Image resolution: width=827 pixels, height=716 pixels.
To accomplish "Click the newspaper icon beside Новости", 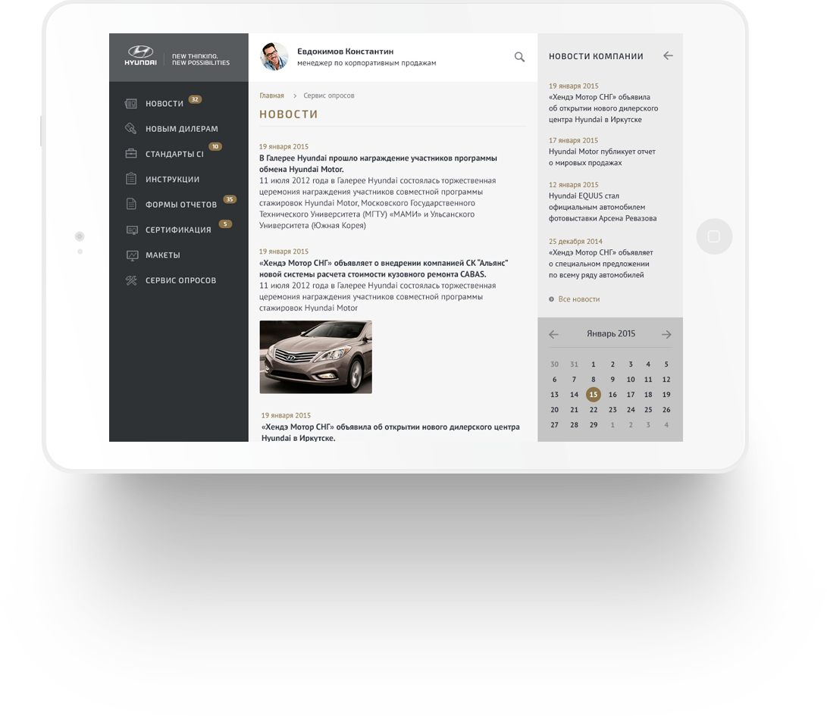I will [x=131, y=103].
